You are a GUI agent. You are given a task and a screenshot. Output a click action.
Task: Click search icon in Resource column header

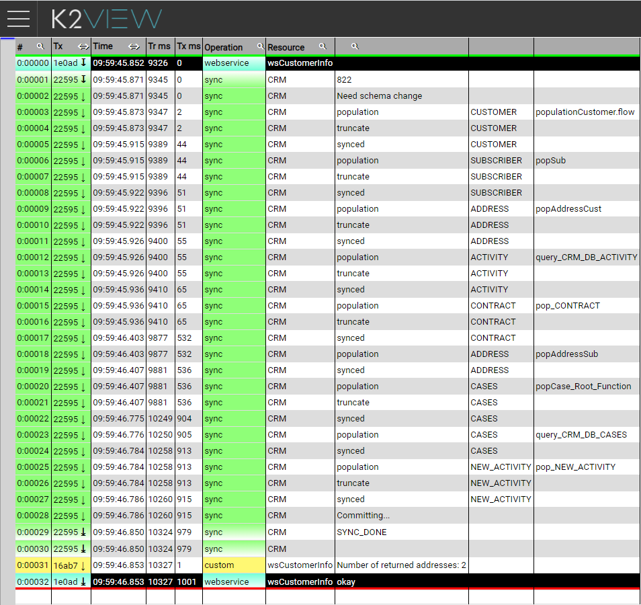coord(323,46)
